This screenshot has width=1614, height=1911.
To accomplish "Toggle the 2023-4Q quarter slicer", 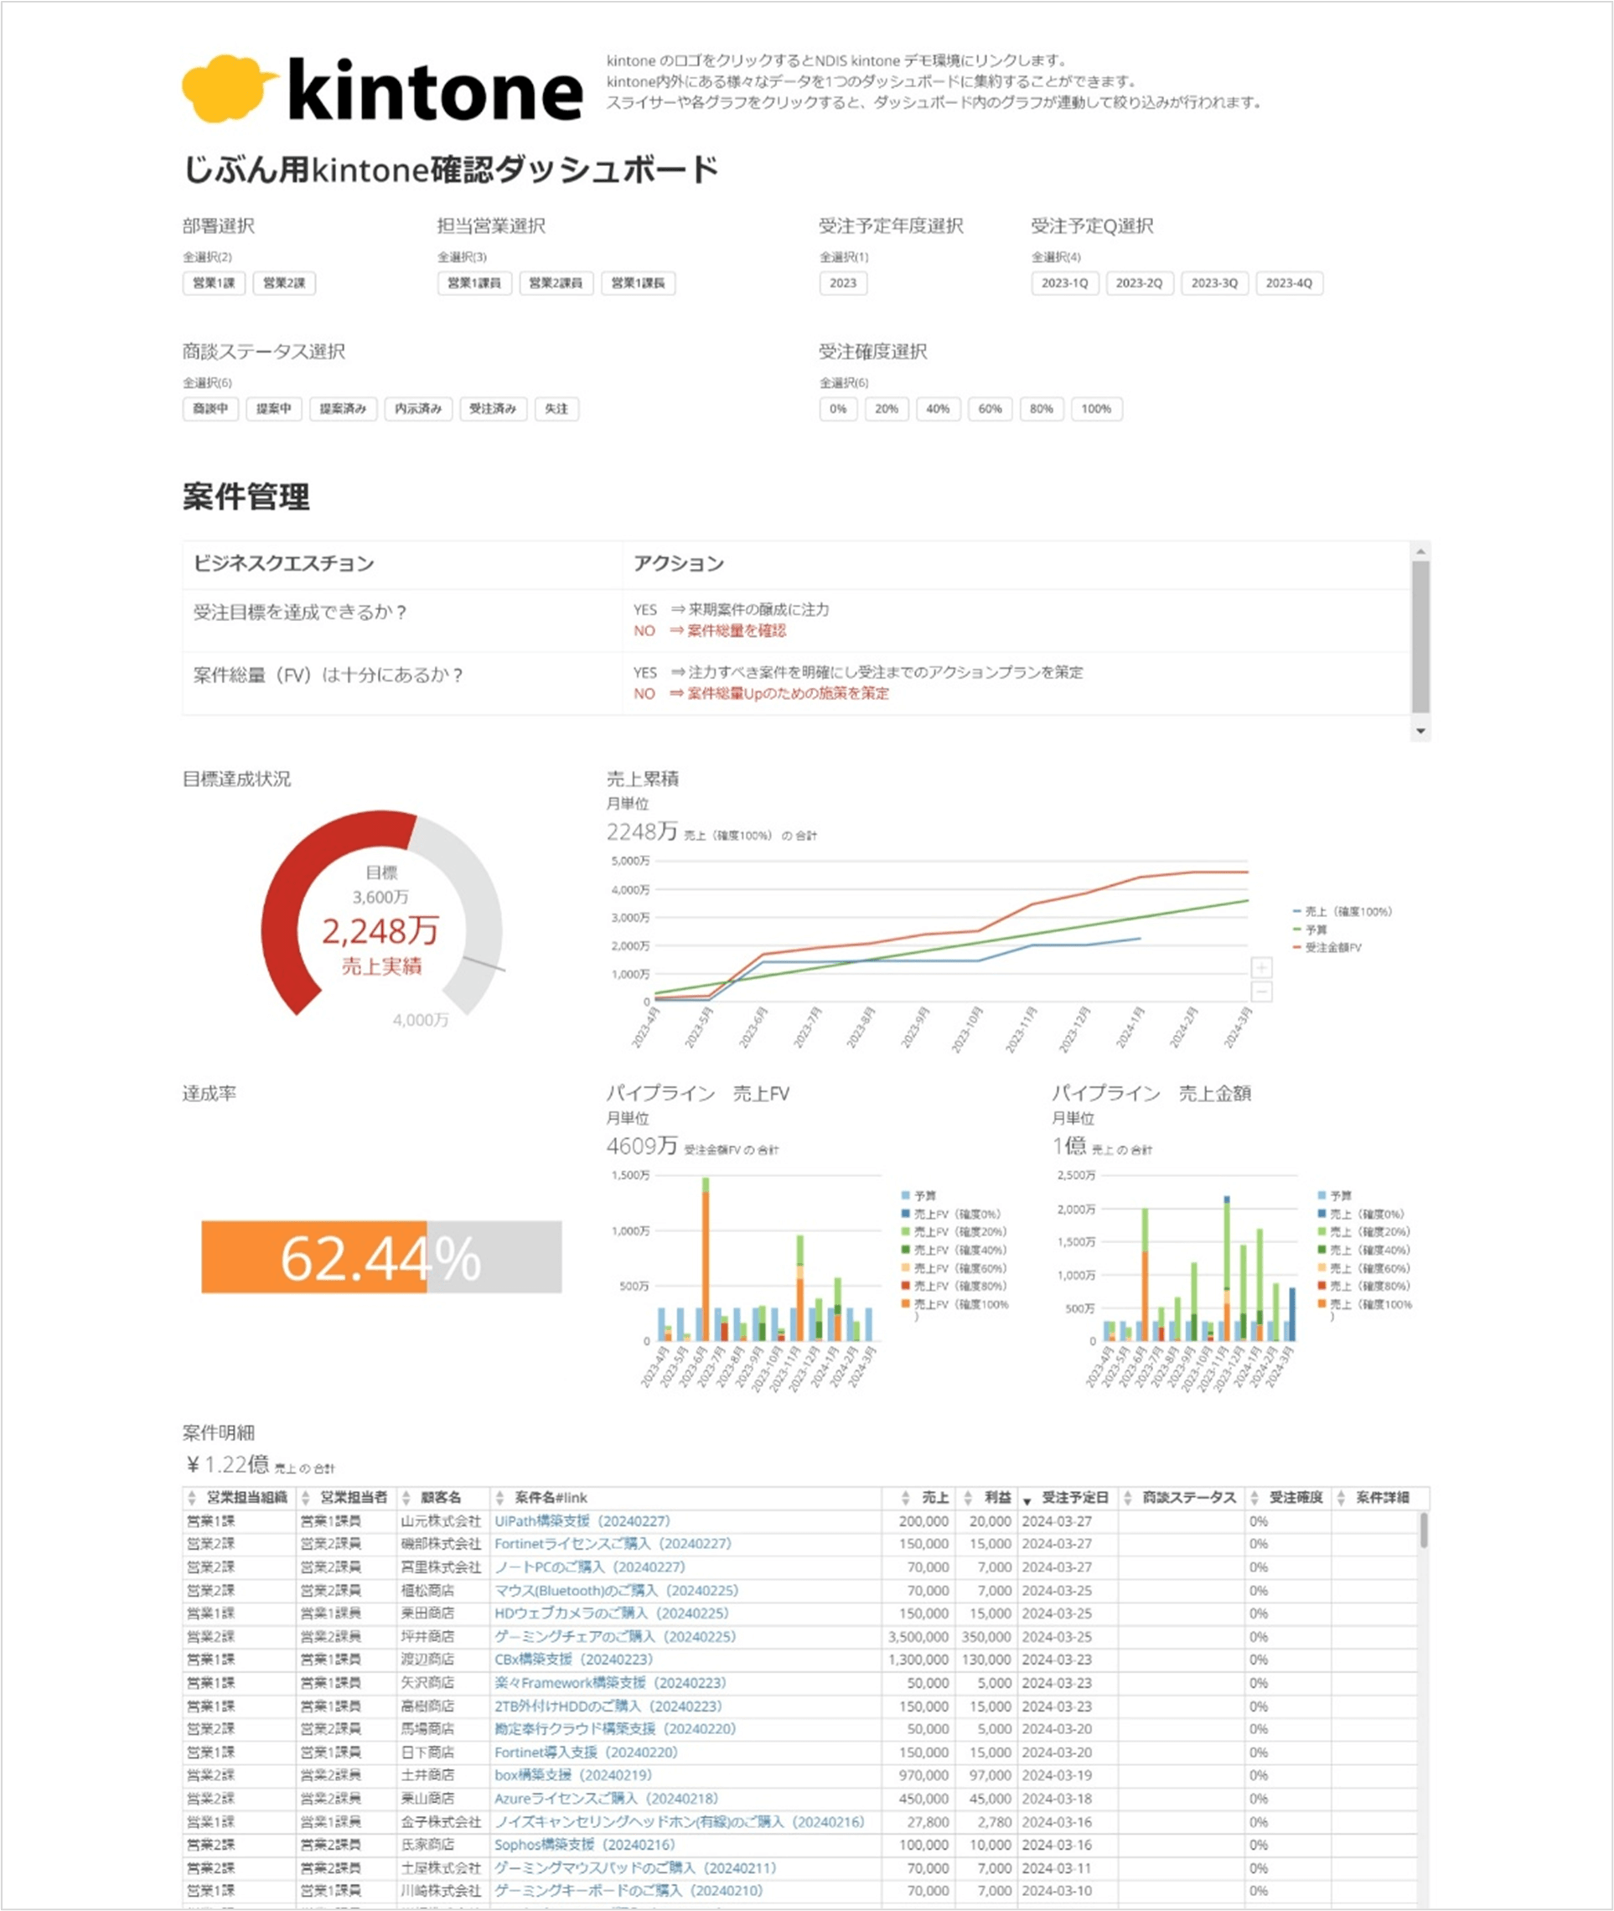I will click(1288, 282).
